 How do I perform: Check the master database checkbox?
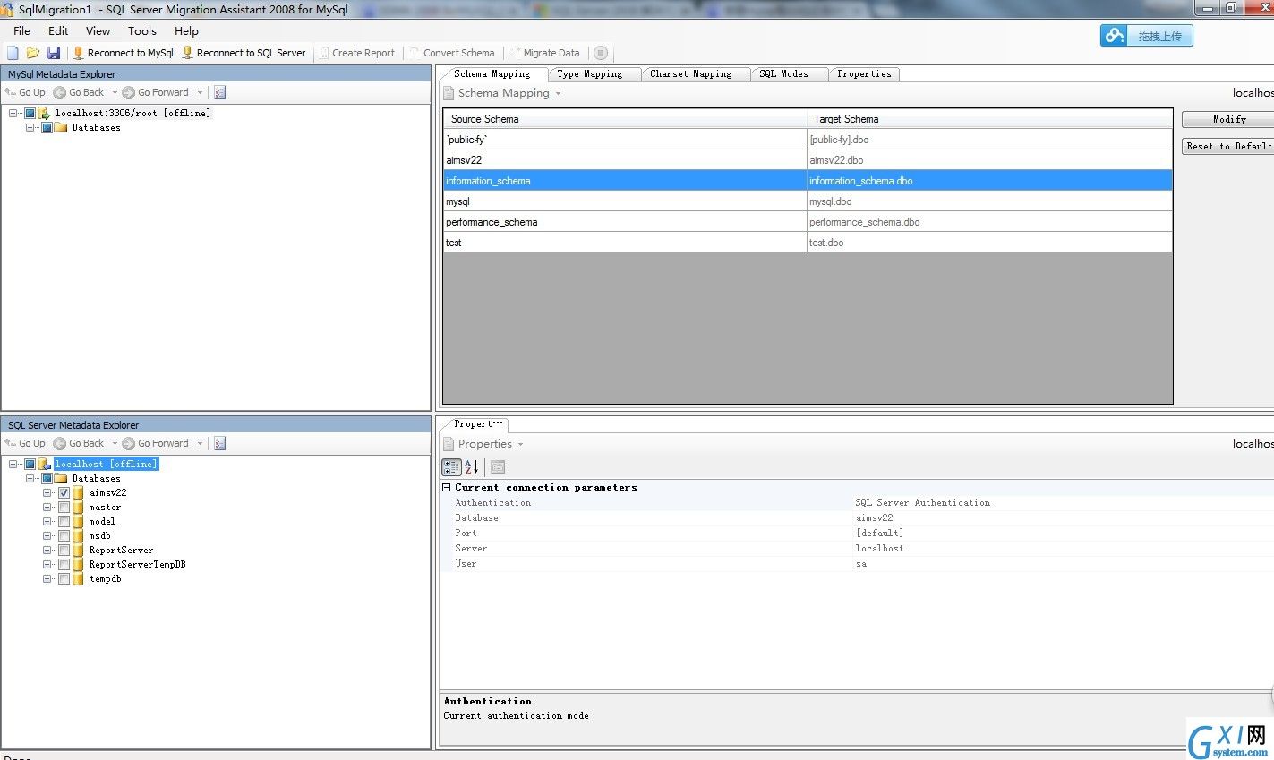pos(64,508)
